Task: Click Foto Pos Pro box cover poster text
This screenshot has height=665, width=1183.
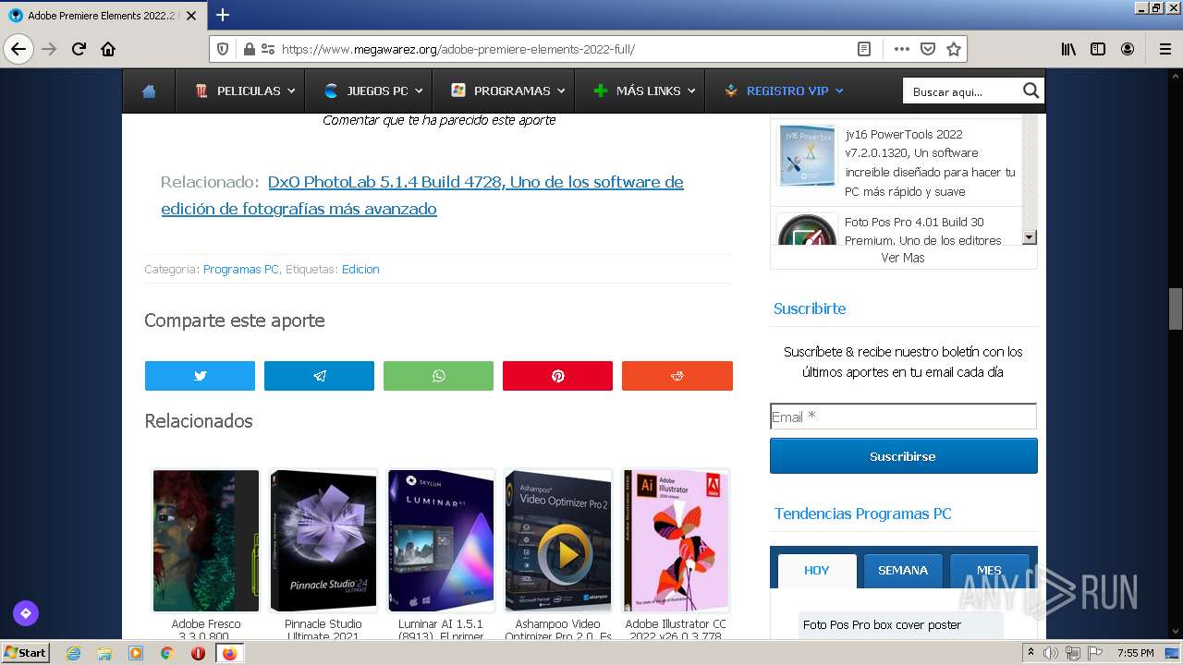Action: click(882, 624)
